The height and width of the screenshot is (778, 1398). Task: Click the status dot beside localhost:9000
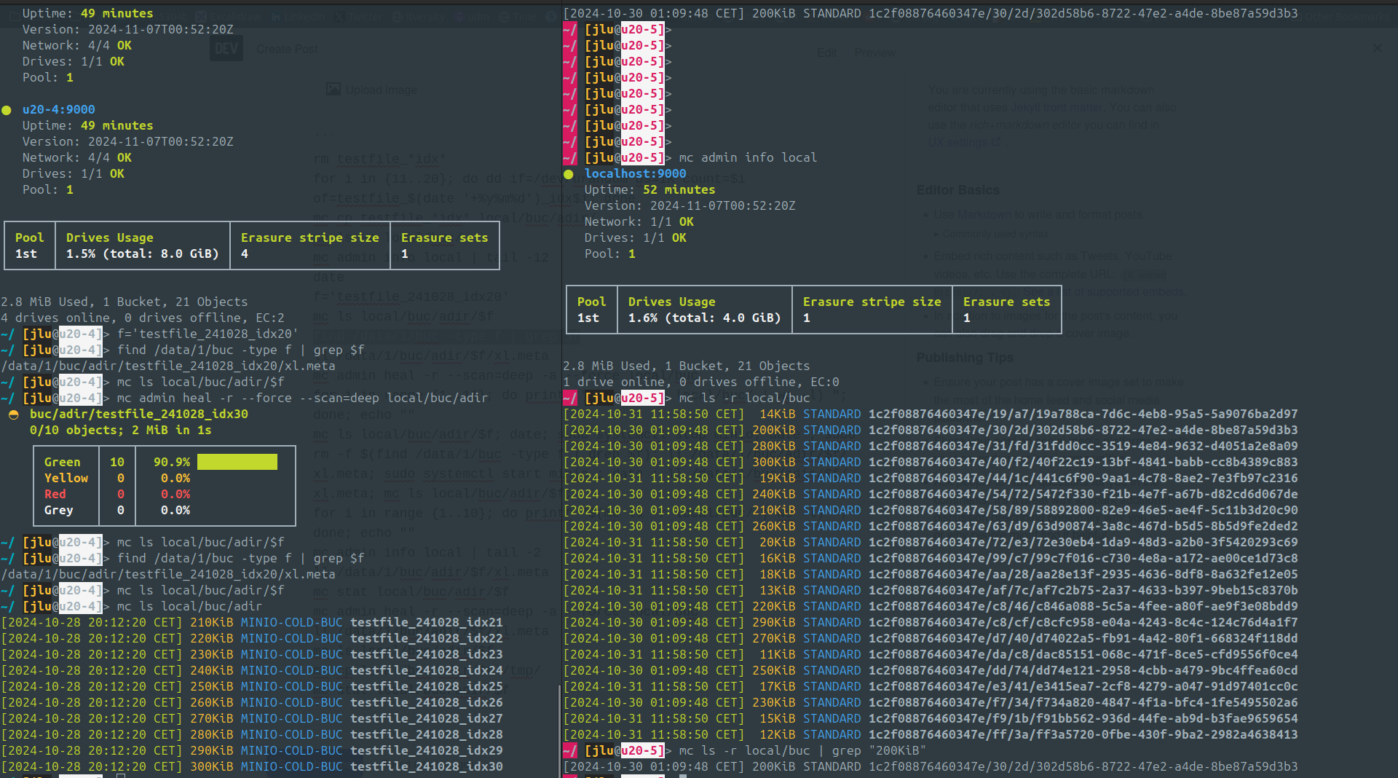[x=569, y=174]
